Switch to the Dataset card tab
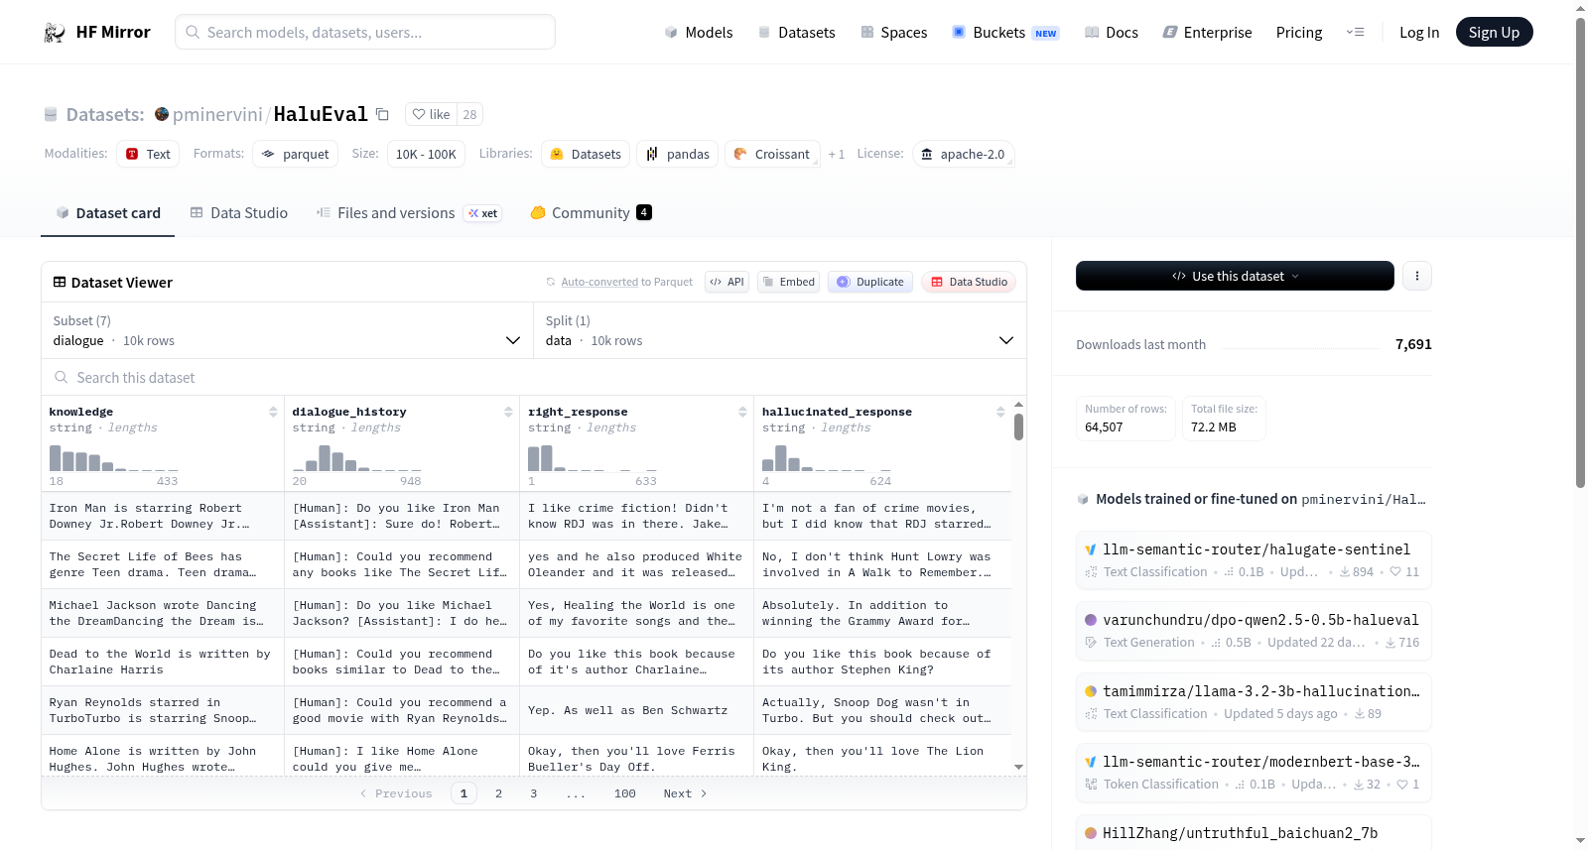Viewport: 1588px width, 850px height. coord(108,213)
